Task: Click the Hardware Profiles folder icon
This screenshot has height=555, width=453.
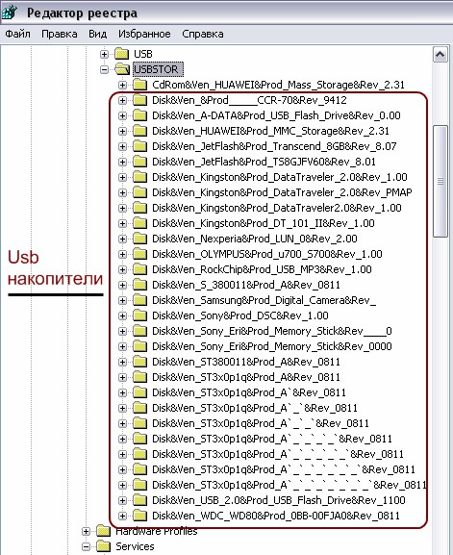Action: click(x=103, y=531)
